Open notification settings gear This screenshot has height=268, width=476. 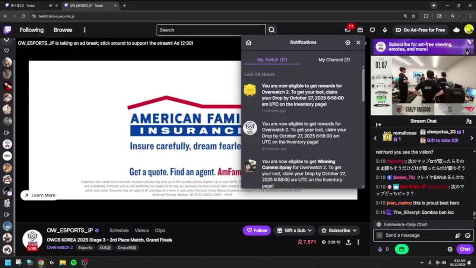pyautogui.click(x=348, y=42)
